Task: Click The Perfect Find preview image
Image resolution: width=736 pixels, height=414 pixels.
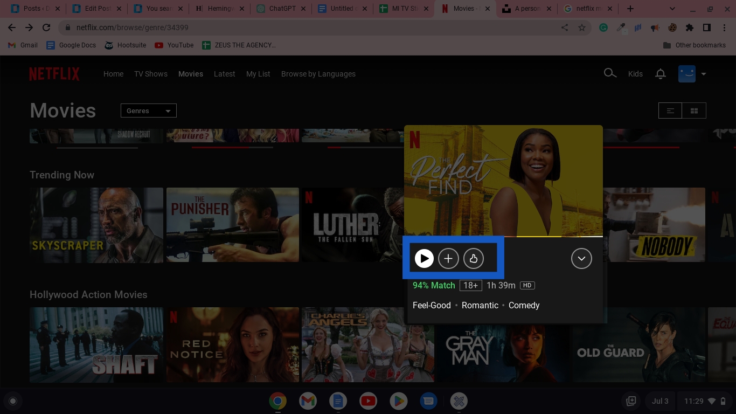Action: [x=503, y=181]
